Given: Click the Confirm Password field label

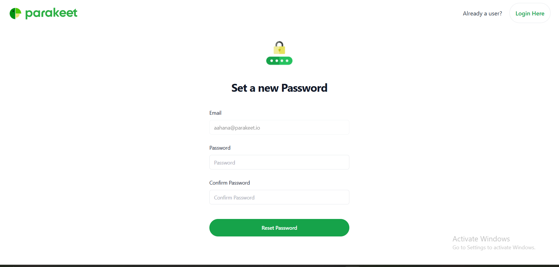Looking at the screenshot, I should (229, 183).
